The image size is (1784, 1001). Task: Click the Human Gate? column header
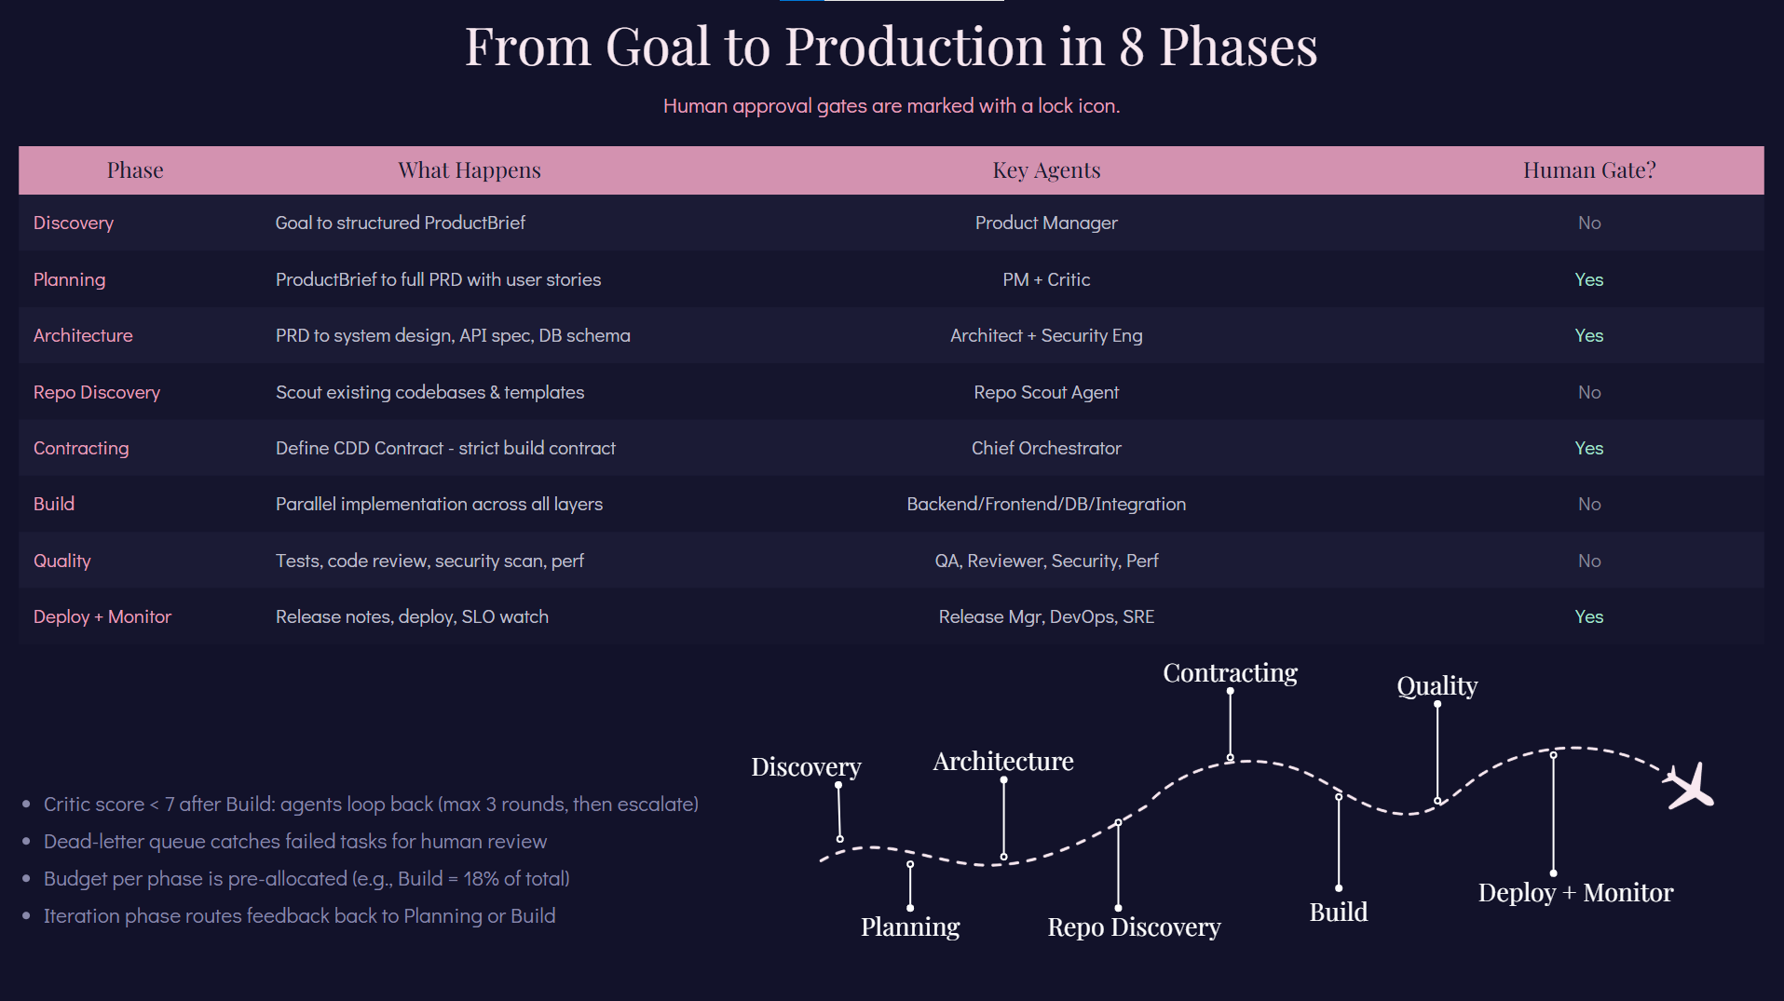point(1589,169)
